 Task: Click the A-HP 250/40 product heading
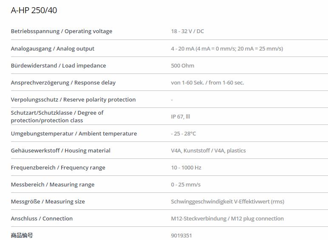(34, 10)
